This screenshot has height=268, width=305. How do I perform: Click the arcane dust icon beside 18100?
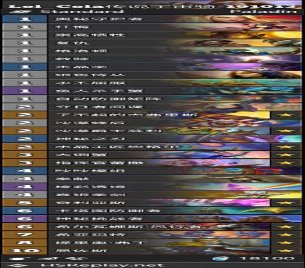(221, 259)
